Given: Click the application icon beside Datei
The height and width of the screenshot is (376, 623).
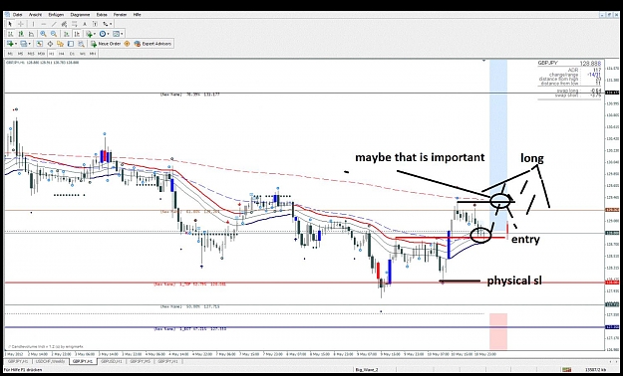Looking at the screenshot, I should coord(8,15).
